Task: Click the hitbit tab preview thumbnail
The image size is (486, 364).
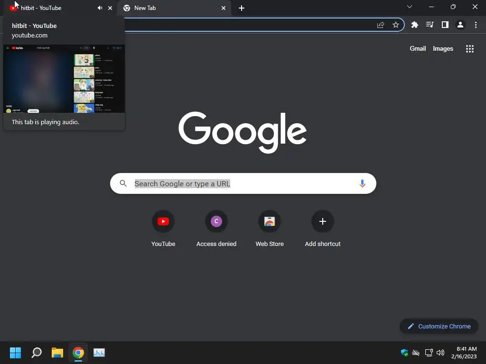Action: (64, 79)
